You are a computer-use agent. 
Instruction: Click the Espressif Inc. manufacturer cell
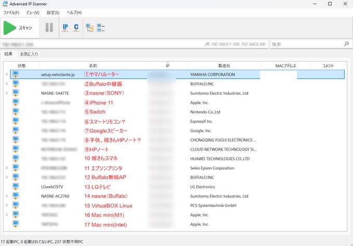201,121
